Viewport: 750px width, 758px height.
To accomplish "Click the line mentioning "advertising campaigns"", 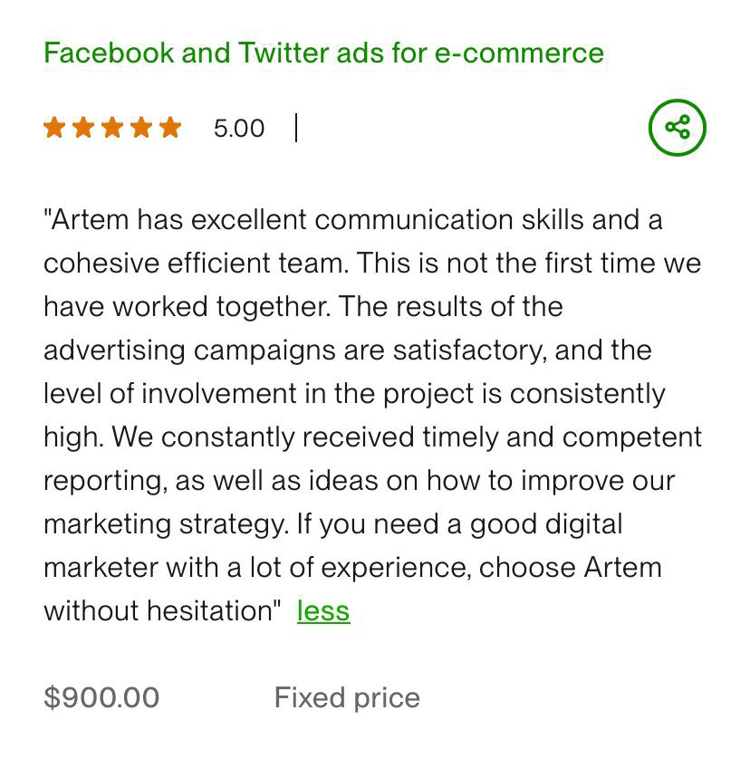I will pos(347,350).
